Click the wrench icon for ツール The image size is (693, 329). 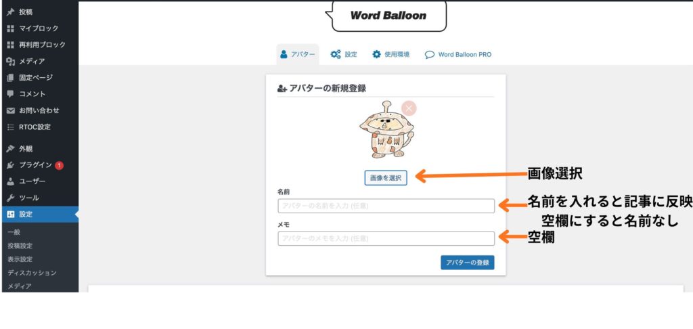[10, 198]
